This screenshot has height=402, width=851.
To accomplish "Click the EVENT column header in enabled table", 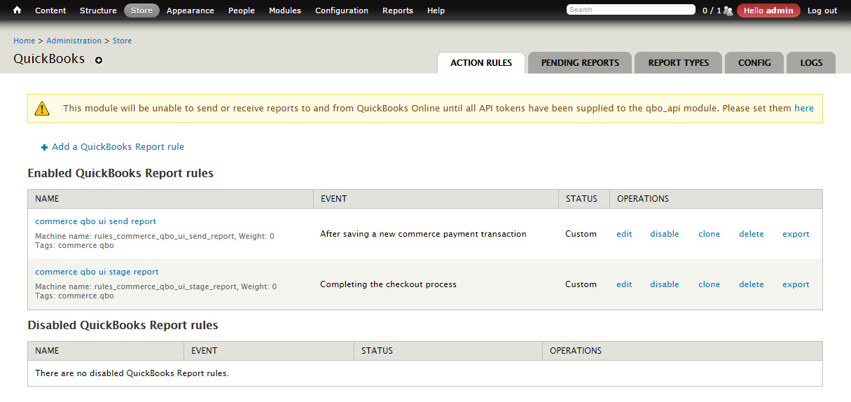I will [333, 199].
